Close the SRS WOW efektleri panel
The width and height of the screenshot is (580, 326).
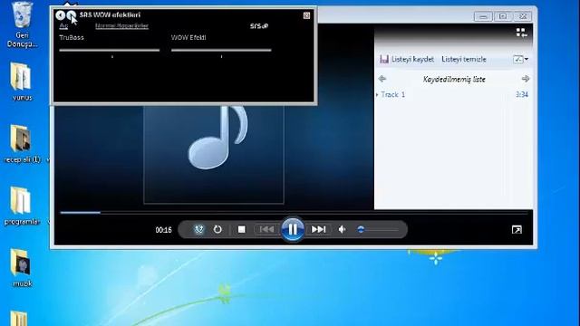(x=306, y=15)
